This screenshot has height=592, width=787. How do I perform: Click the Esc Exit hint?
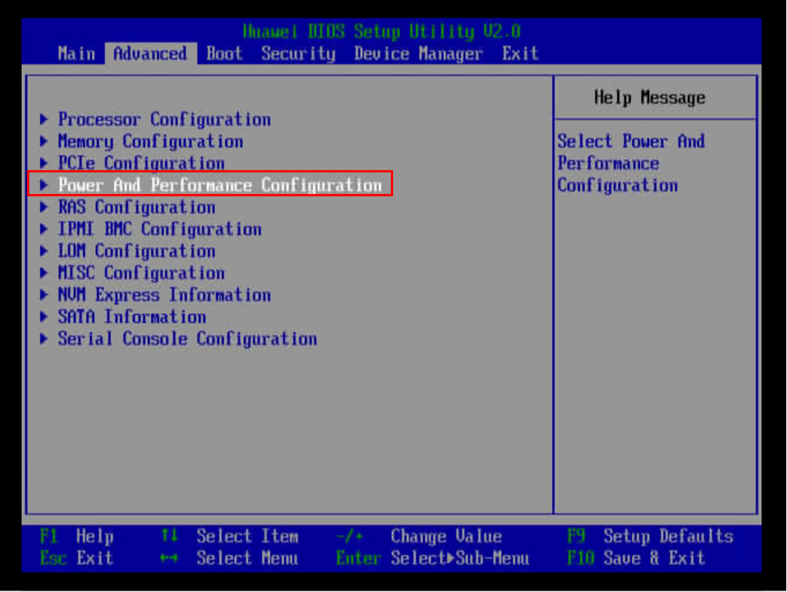pos(77,558)
